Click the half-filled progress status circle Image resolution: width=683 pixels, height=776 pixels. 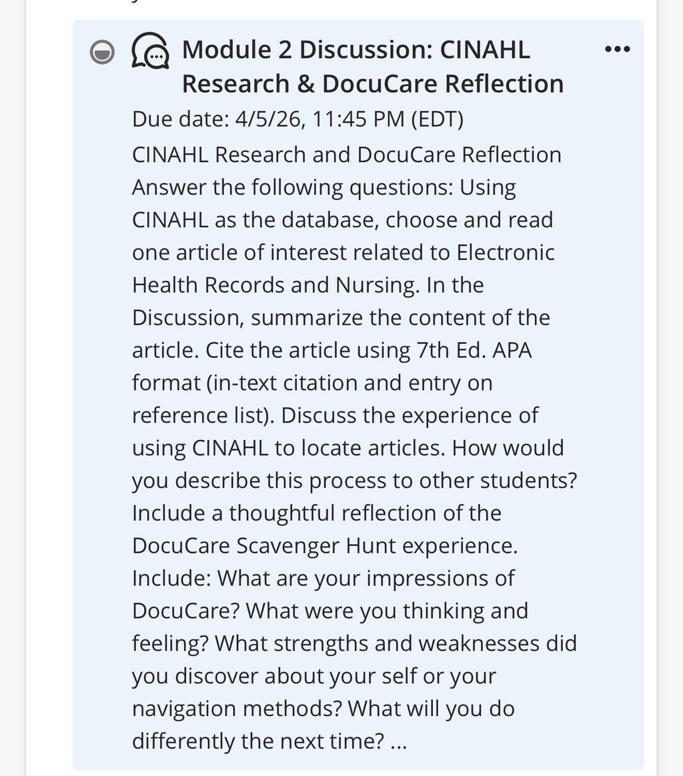coord(102,52)
